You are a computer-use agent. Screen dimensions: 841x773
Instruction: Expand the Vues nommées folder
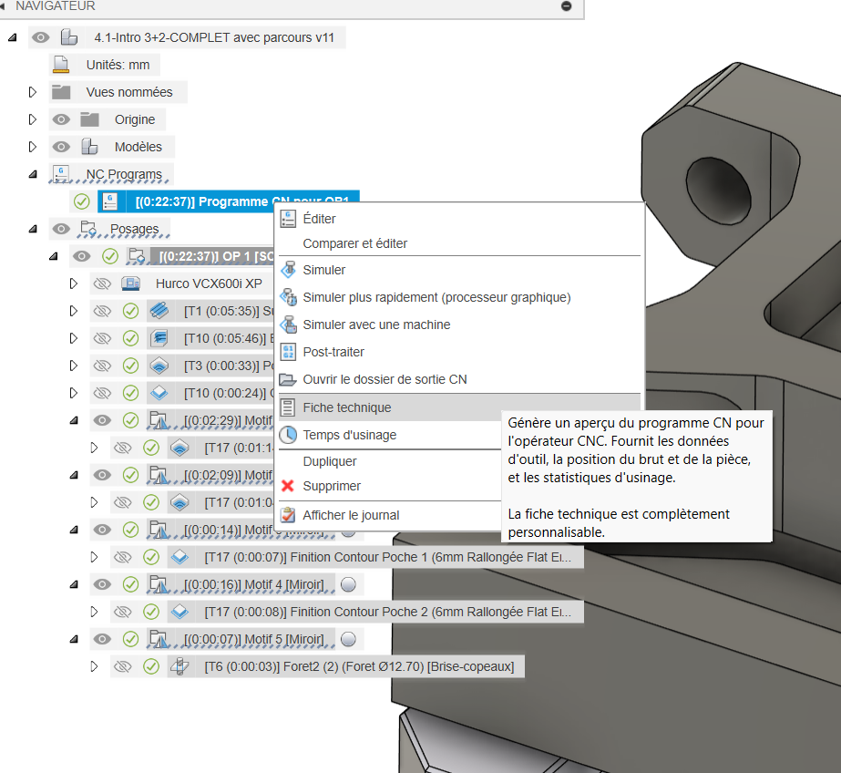click(33, 92)
